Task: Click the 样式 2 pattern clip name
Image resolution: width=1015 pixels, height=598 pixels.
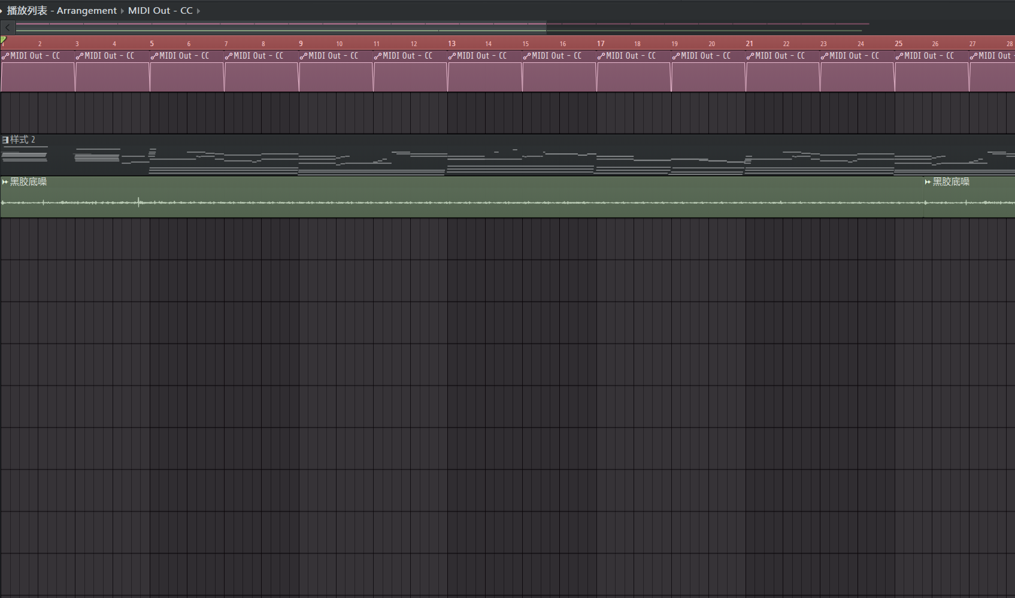Action: (23, 140)
